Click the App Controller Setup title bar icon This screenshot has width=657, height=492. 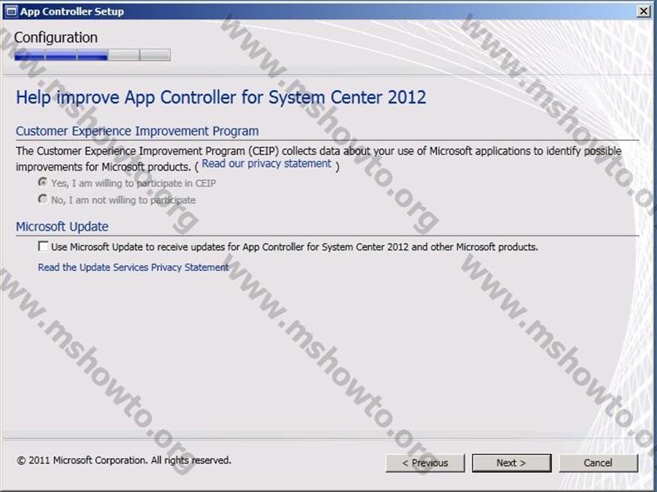tap(11, 11)
